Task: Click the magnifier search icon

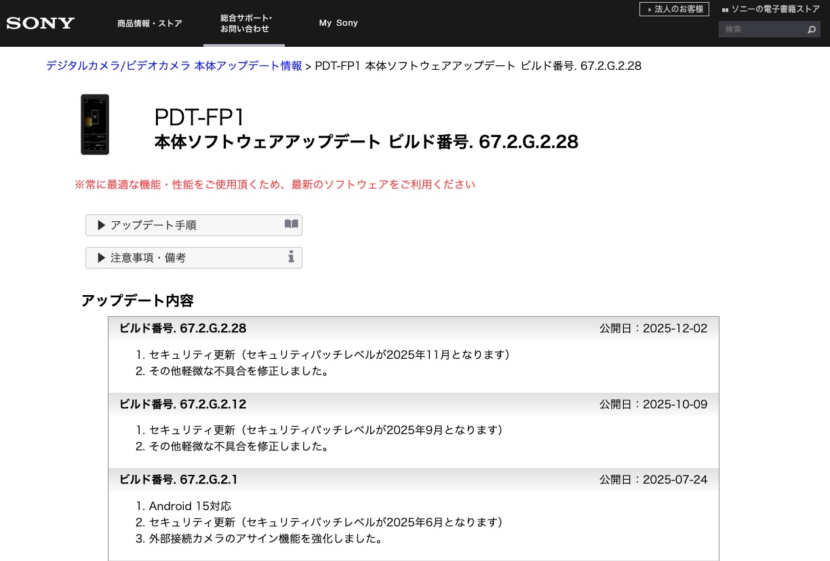Action: click(811, 30)
